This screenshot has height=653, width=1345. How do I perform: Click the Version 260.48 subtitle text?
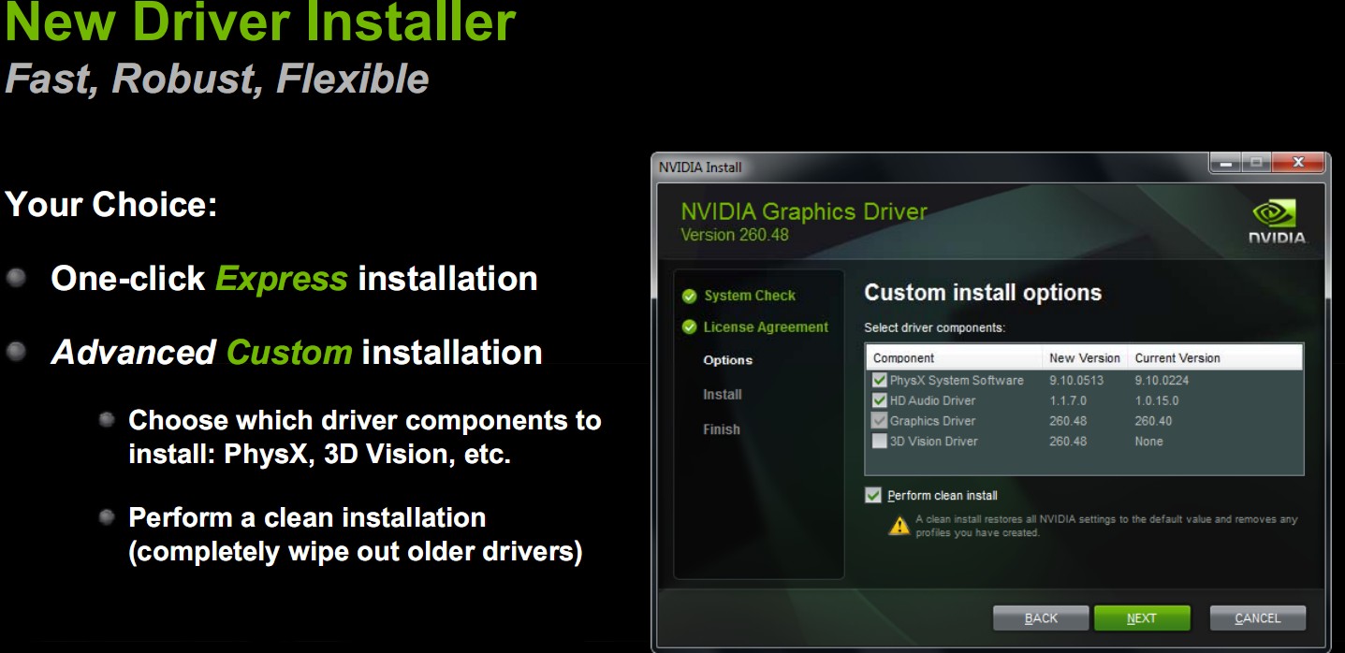735,235
